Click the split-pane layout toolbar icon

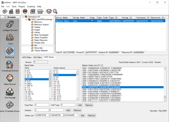(x=40, y=12)
